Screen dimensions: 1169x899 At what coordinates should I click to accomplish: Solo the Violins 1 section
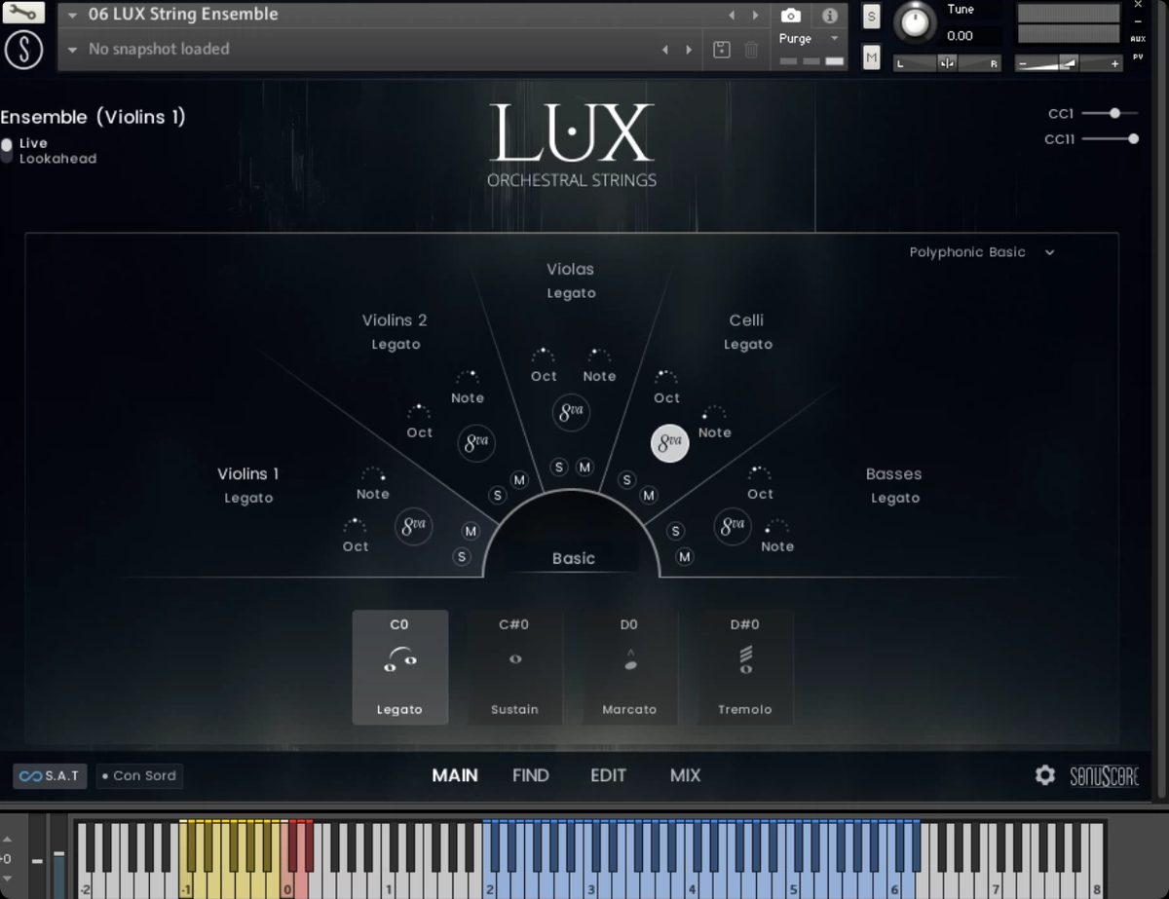(x=462, y=557)
